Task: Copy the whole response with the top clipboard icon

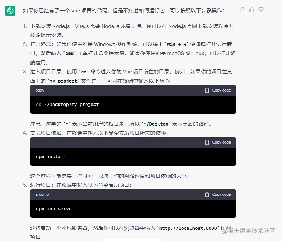Action: coord(242,10)
